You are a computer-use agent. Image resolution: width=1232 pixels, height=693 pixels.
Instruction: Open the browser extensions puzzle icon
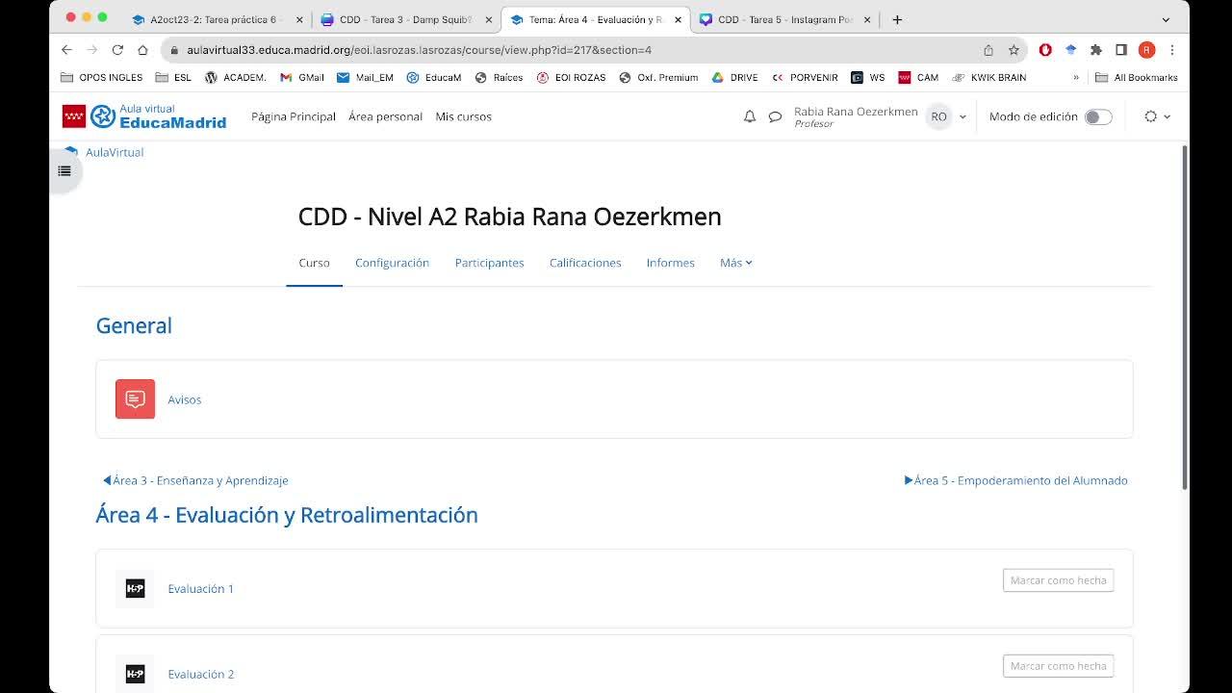pyautogui.click(x=1095, y=50)
